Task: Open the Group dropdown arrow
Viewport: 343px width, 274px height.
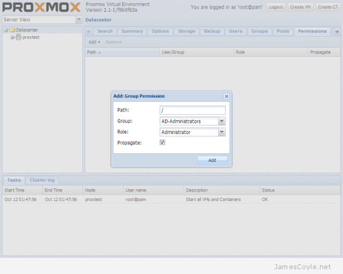Action: pyautogui.click(x=221, y=121)
